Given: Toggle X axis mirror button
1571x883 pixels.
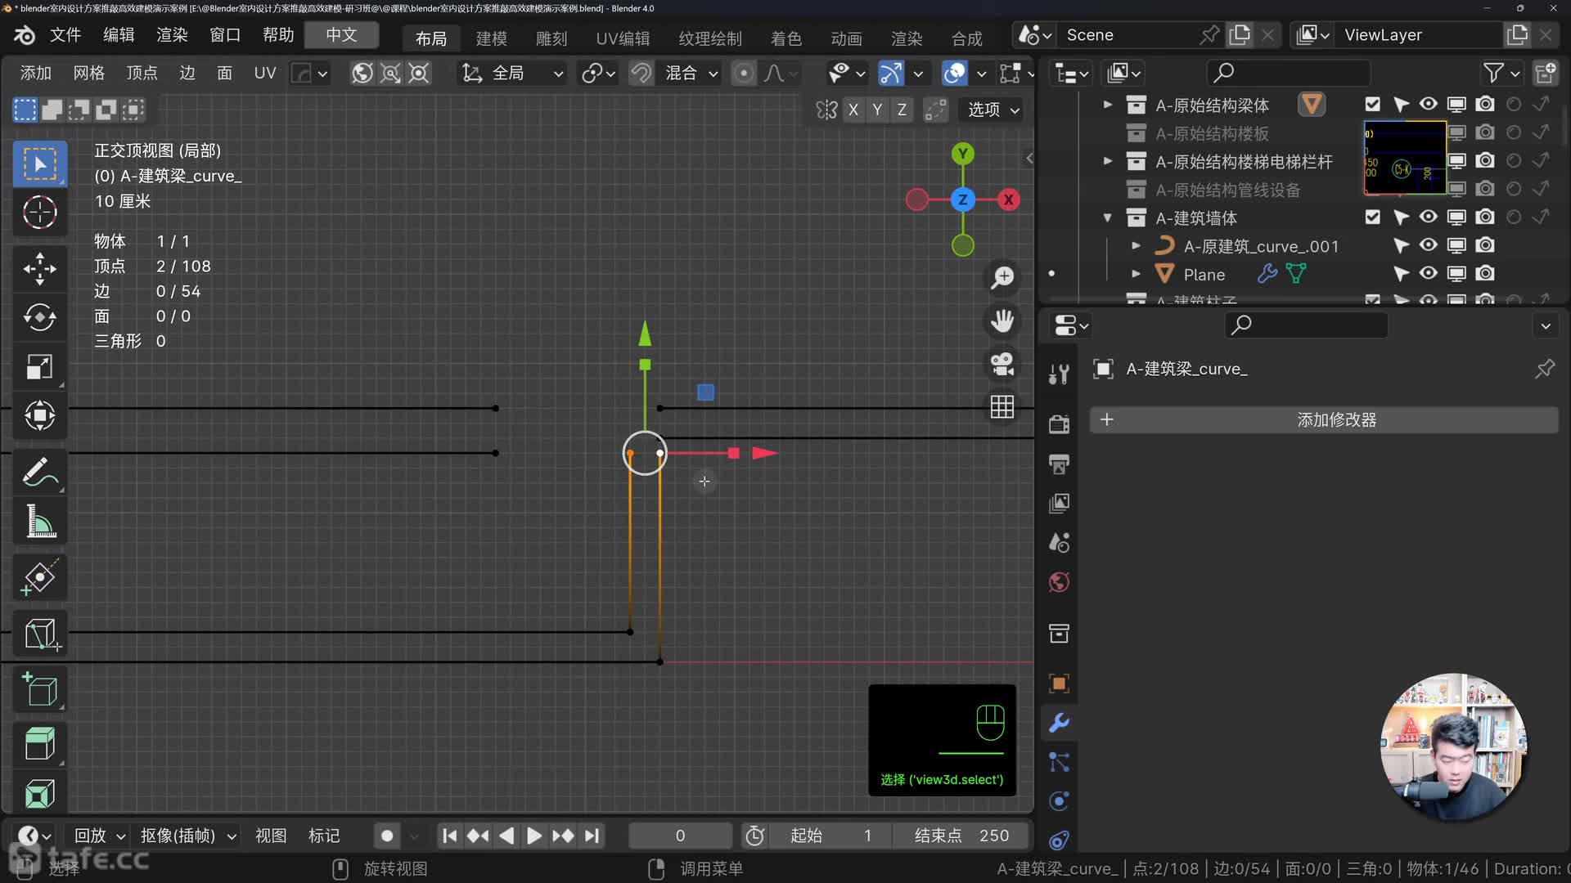Looking at the screenshot, I should click(x=853, y=110).
